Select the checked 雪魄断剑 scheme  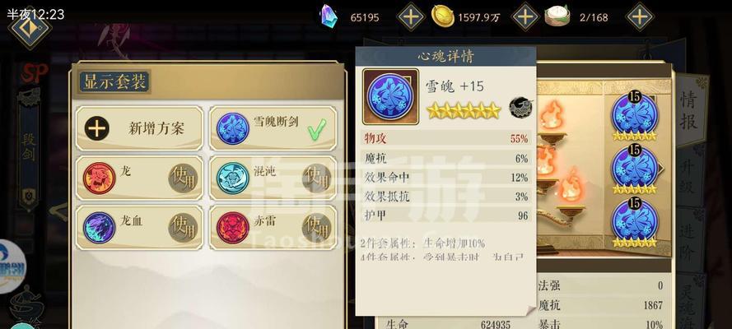(273, 128)
